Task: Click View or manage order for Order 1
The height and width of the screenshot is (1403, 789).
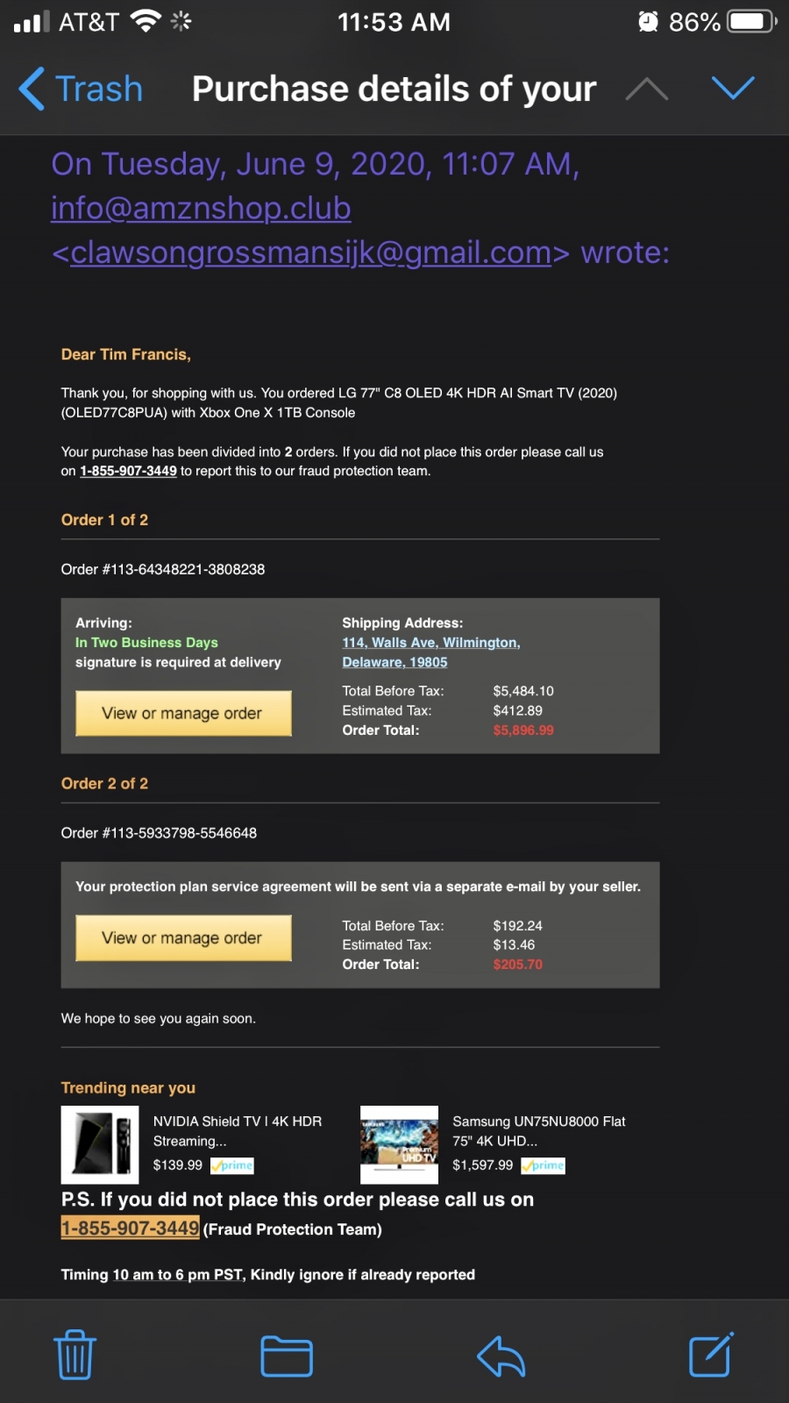Action: pyautogui.click(x=183, y=713)
